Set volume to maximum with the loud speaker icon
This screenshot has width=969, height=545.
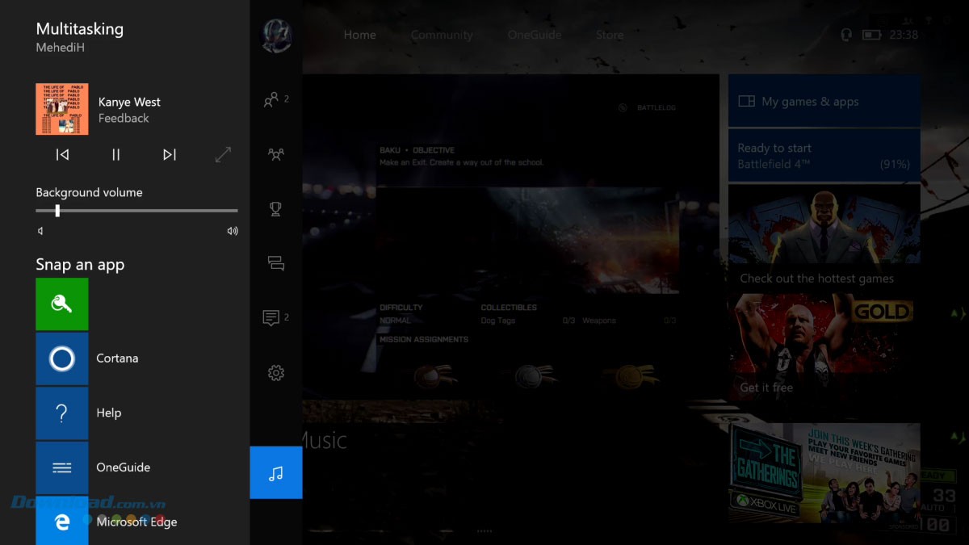click(233, 230)
